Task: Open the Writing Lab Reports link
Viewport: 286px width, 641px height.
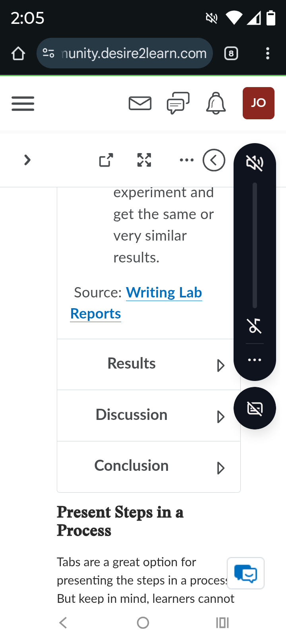Action: coord(136,303)
